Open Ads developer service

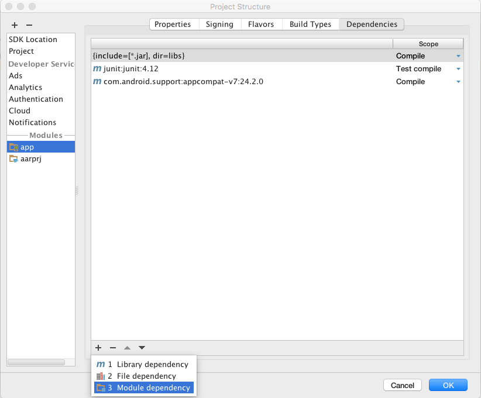point(41,75)
